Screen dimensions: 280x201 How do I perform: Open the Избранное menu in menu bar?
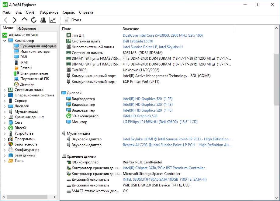click(49, 12)
